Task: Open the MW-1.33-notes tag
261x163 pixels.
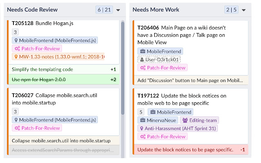Action: pyautogui.click(x=58, y=57)
